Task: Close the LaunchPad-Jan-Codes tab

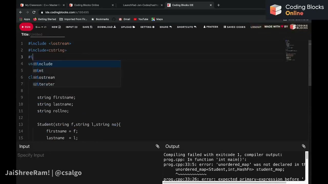Action: point(161,5)
